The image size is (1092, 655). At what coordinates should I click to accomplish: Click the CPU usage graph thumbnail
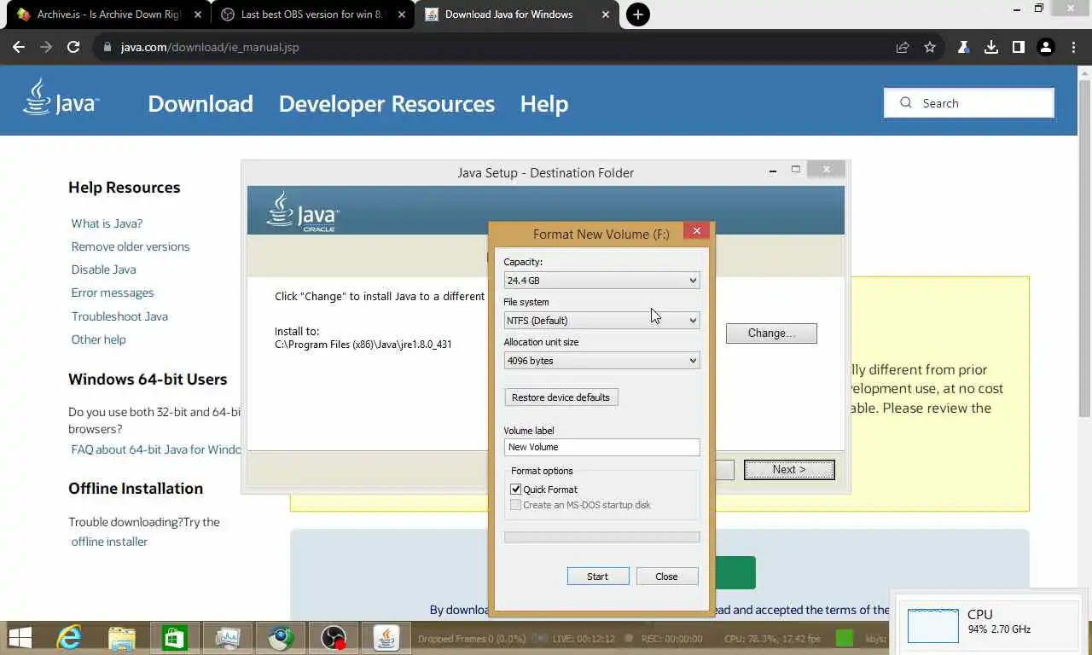(932, 626)
